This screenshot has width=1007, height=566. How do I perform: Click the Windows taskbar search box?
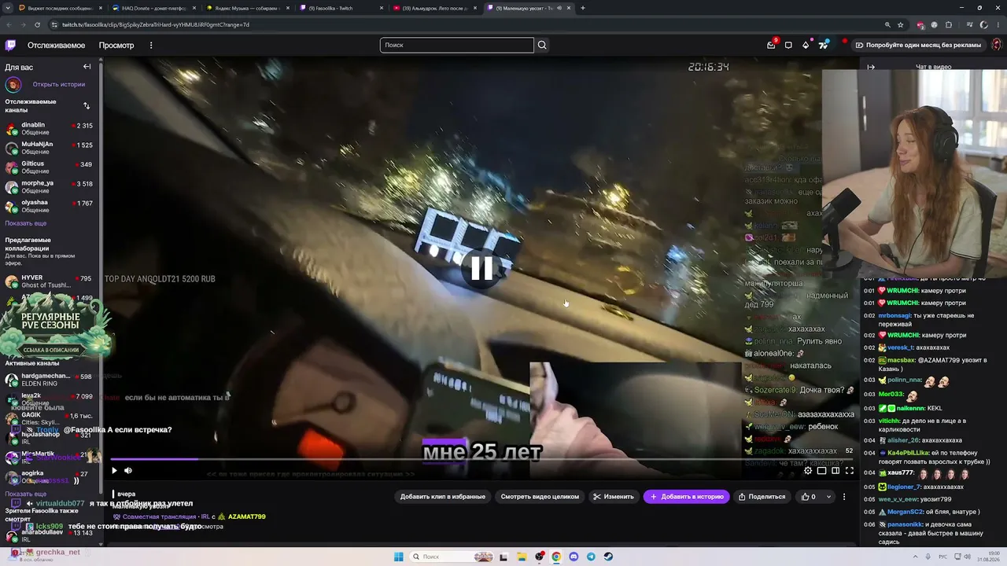click(452, 557)
